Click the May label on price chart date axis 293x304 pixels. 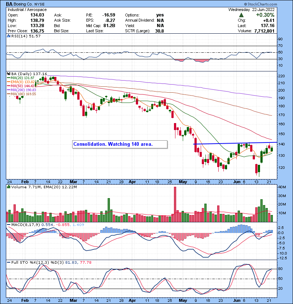click(x=183, y=182)
